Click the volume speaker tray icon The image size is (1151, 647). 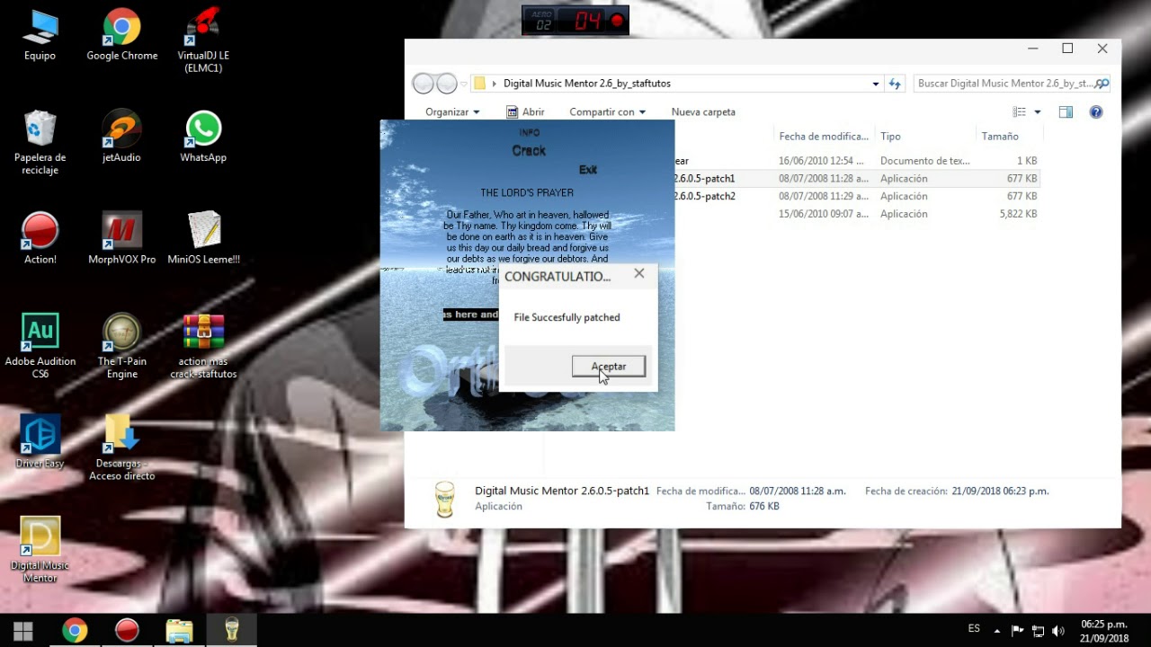click(x=1058, y=631)
